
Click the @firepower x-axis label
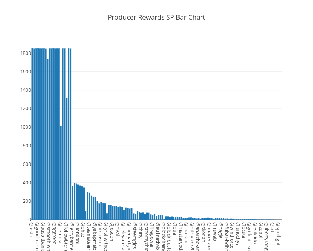(x=152, y=235)
